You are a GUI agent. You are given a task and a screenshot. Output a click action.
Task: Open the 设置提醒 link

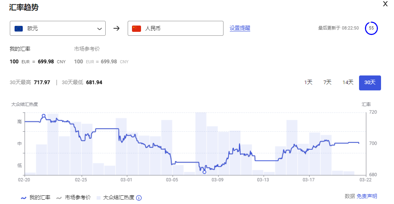pos(240,28)
